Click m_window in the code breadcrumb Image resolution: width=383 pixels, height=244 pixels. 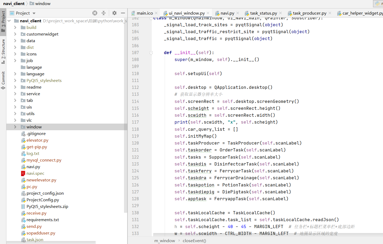165,241
